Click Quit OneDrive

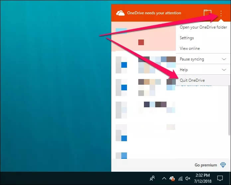point(203,80)
